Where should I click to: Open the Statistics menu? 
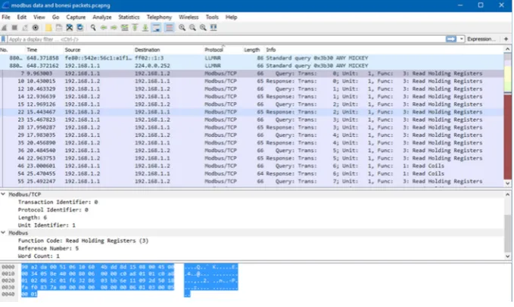point(129,17)
